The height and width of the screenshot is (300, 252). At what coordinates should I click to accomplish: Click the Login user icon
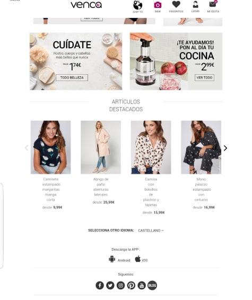[195, 4]
